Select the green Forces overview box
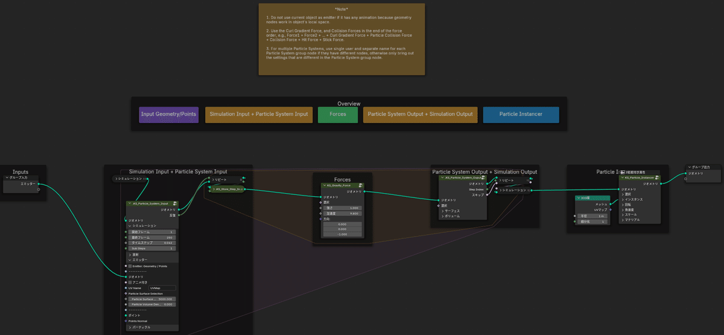 337,114
